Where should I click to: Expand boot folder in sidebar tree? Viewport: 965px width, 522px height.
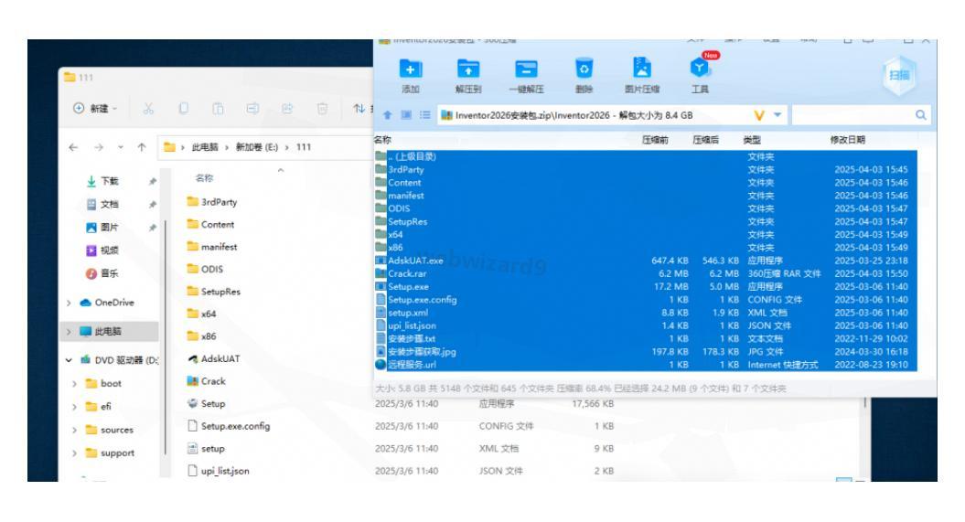click(x=74, y=384)
